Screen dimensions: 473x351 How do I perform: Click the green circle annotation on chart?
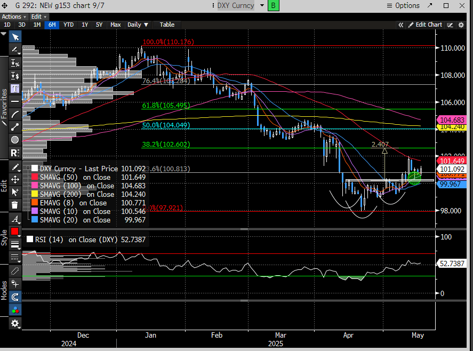coord(414,178)
